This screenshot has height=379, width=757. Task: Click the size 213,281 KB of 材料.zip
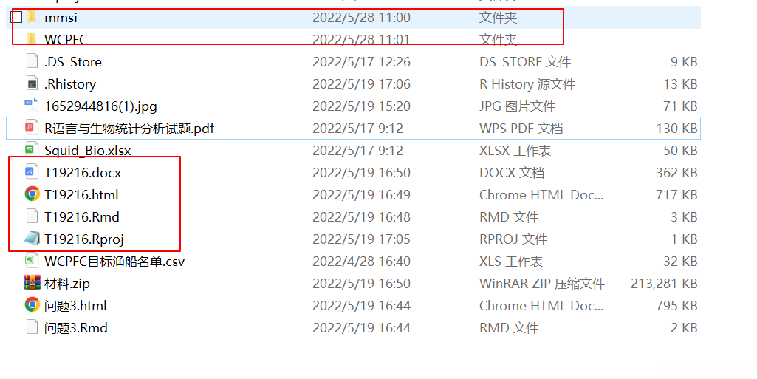click(664, 284)
